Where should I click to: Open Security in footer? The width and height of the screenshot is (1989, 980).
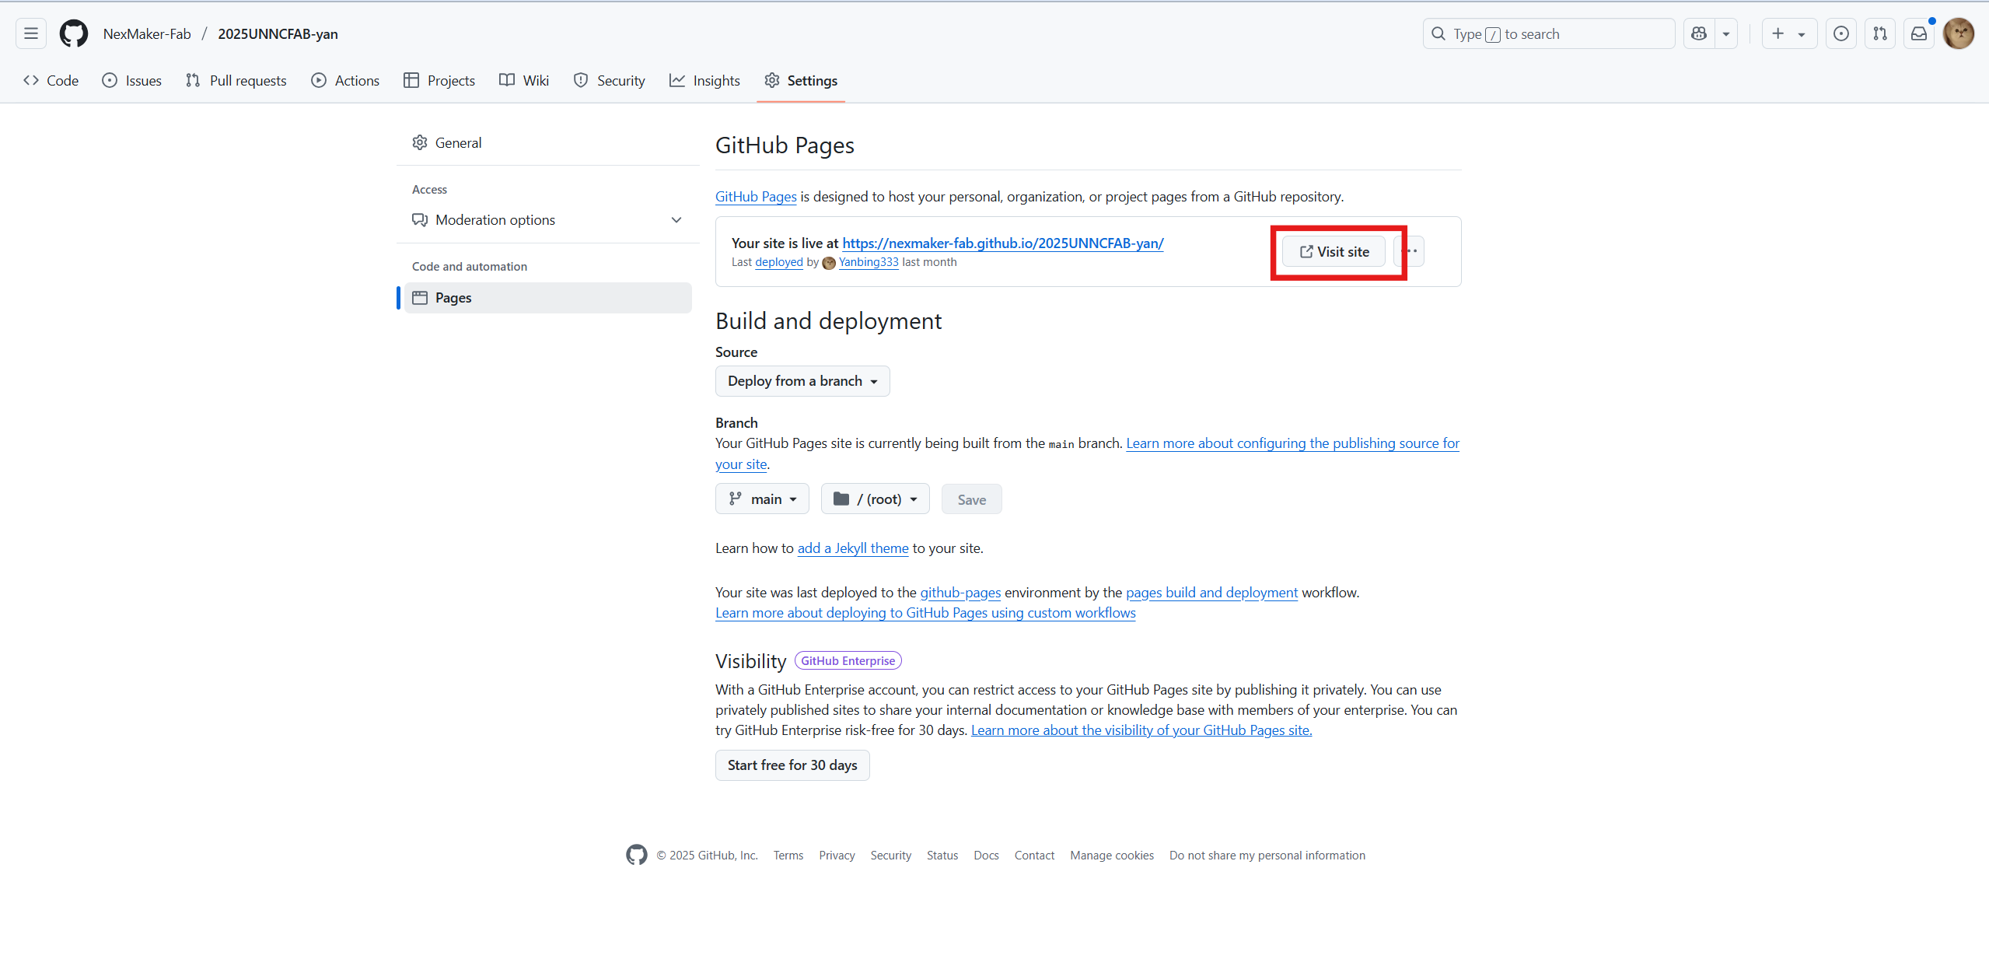[891, 856]
